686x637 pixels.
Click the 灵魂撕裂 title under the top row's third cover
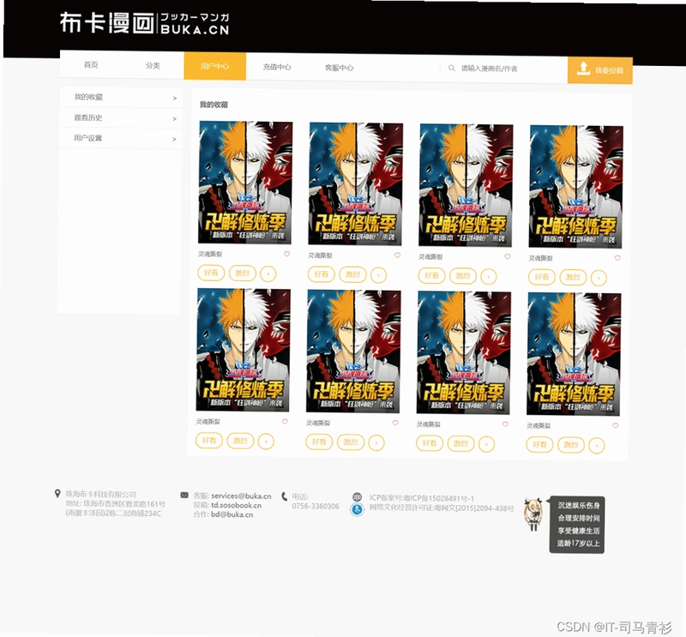click(x=430, y=256)
